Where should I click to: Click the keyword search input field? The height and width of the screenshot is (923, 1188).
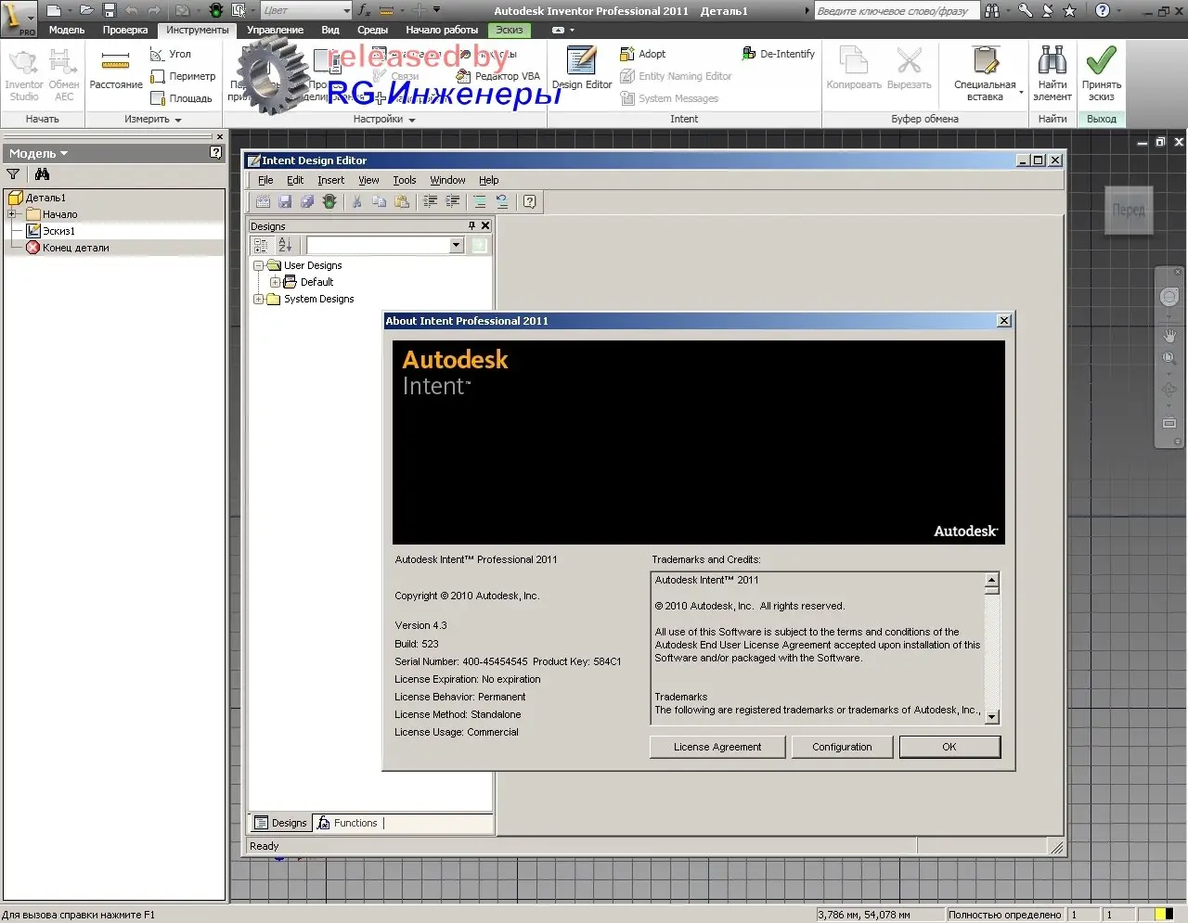point(896,10)
